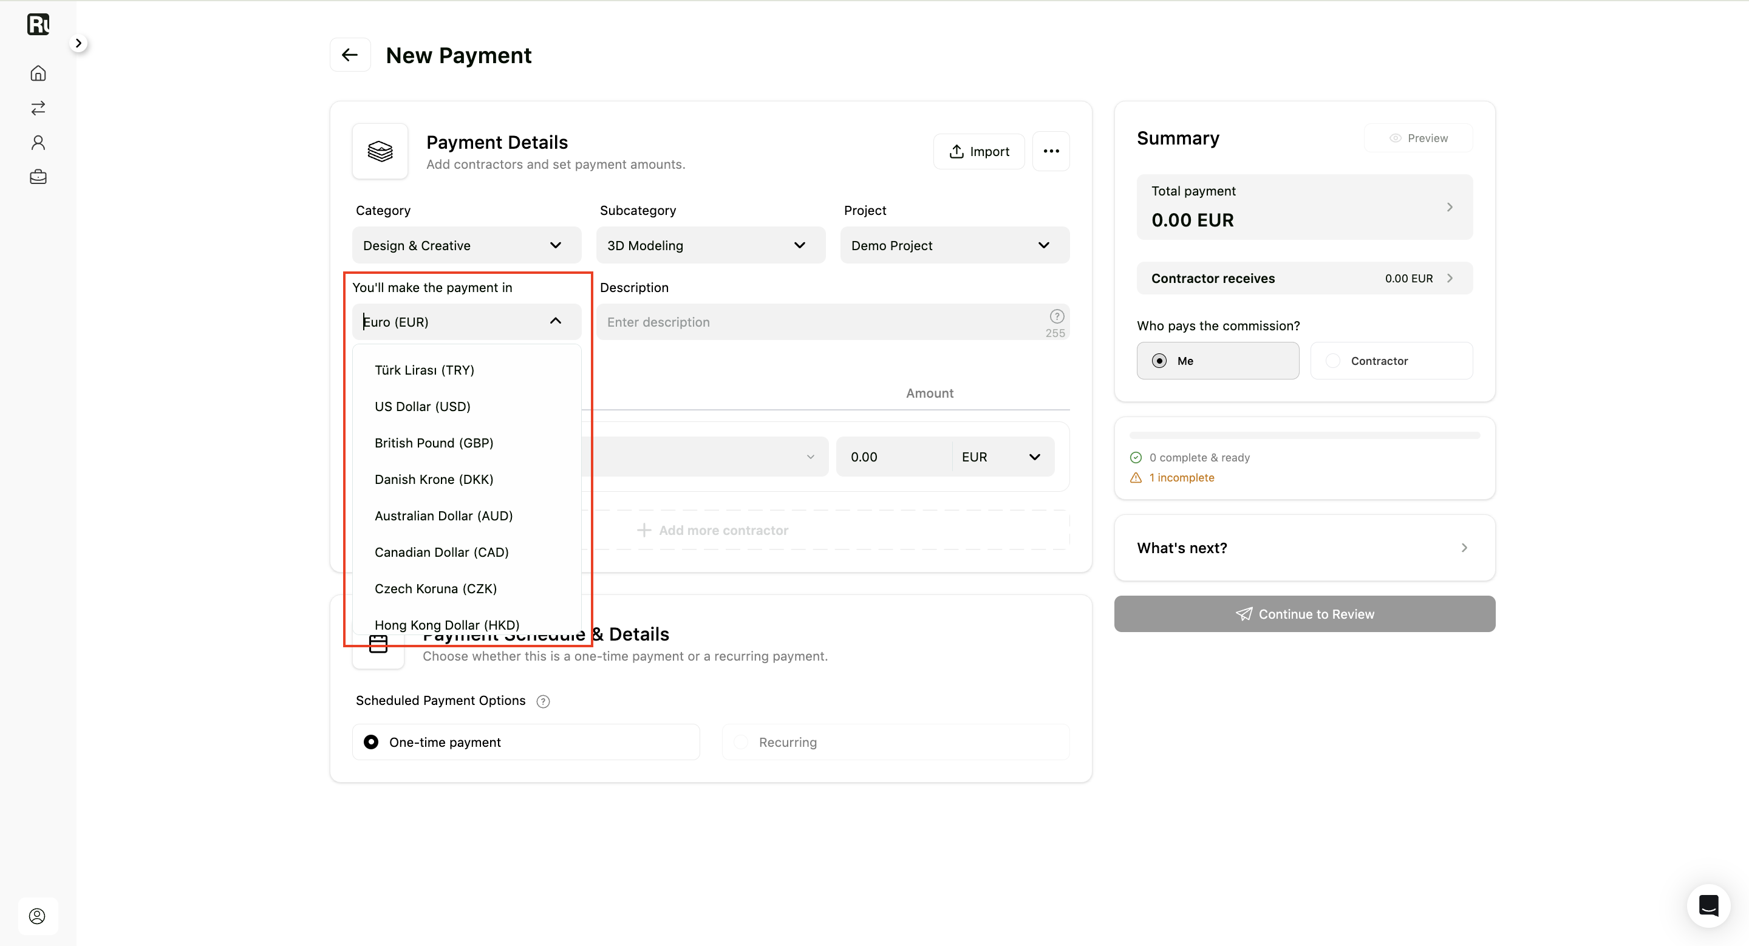Click the Import button

tap(978, 151)
